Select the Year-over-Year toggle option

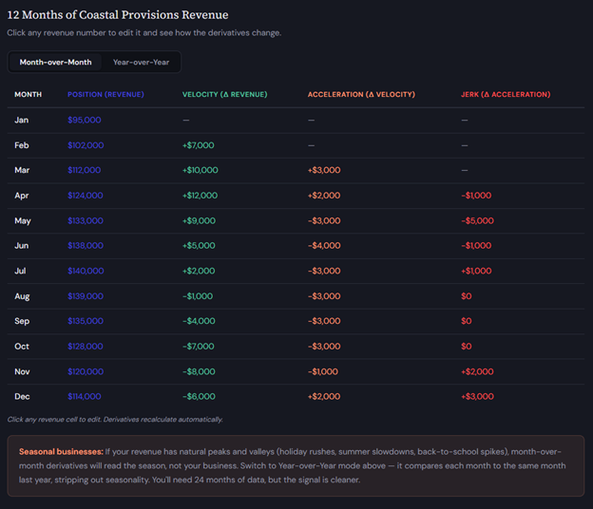point(141,62)
